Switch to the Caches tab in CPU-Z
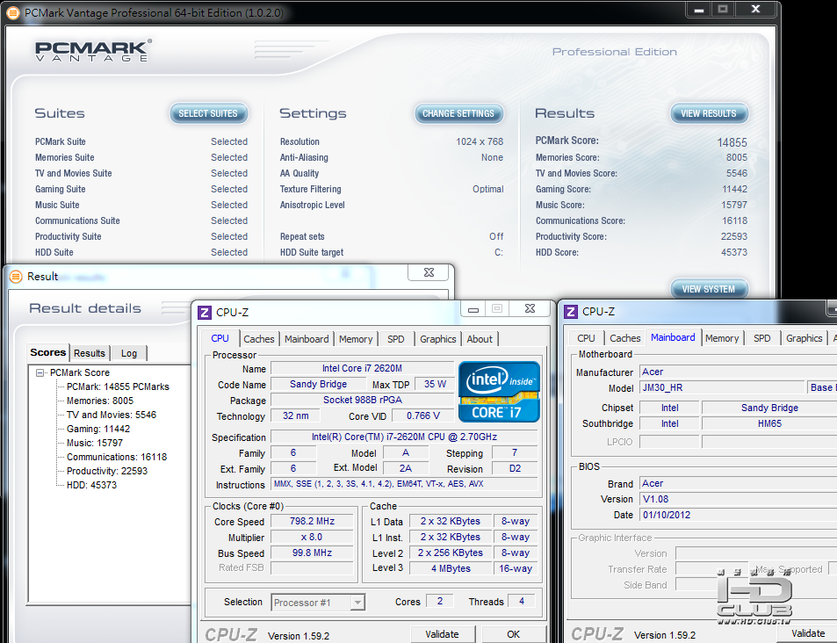Screen dimensions: 837x643 (x=258, y=339)
